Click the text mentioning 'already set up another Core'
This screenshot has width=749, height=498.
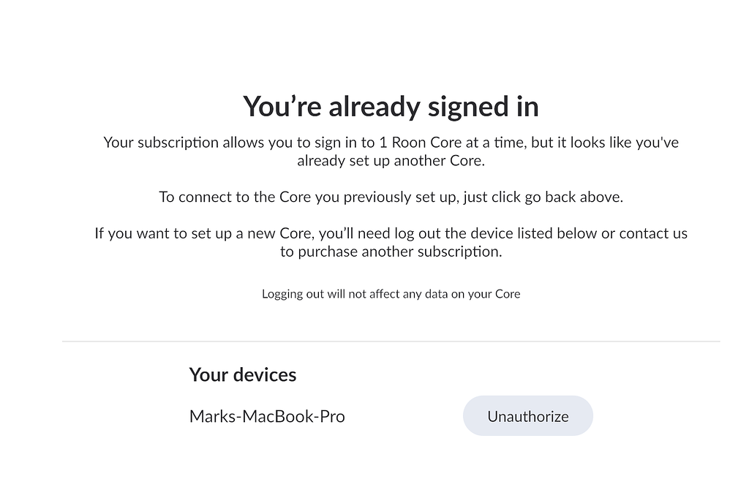point(391,160)
